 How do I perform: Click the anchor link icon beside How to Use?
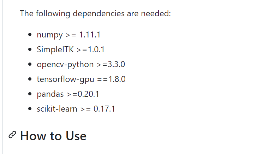12,135
